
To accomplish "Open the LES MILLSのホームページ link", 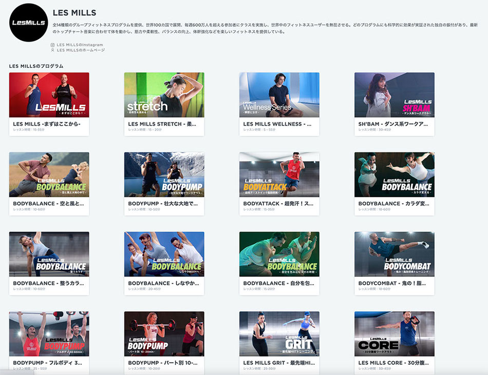I will click(x=81, y=50).
